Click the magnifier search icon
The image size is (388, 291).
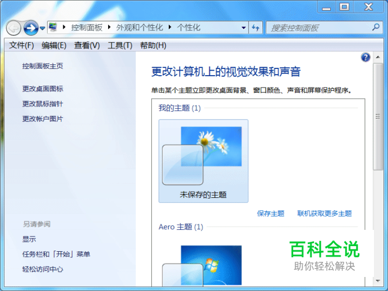pos(376,27)
